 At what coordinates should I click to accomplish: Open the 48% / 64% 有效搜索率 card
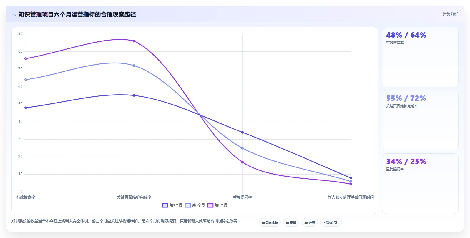point(420,57)
